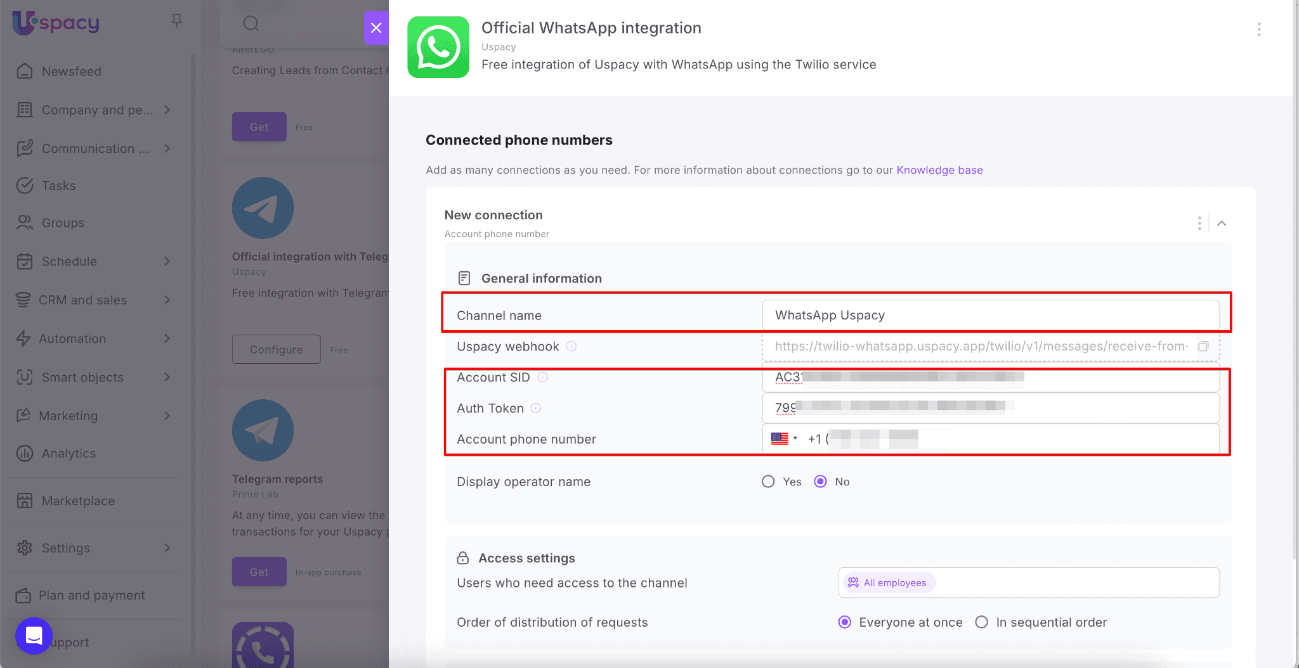Open New connection options kebab menu
The height and width of the screenshot is (668, 1299).
click(x=1199, y=223)
